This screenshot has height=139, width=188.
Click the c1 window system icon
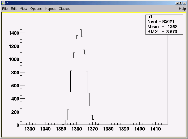point(3,3)
